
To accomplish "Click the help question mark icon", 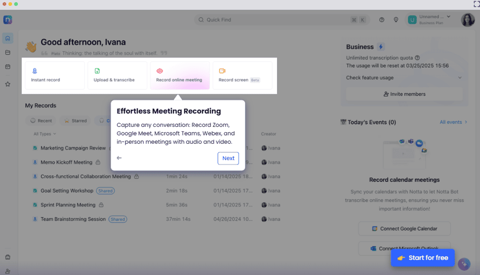I will [x=382, y=20].
